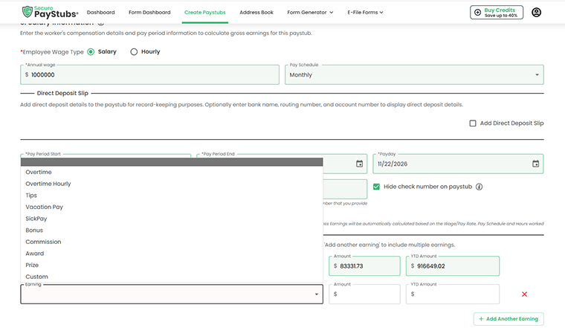Select the Salary wage type radio button
565x328 pixels.
[x=91, y=52]
